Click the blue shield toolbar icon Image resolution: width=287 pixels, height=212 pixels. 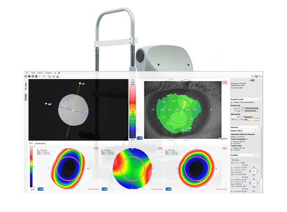tap(33, 76)
